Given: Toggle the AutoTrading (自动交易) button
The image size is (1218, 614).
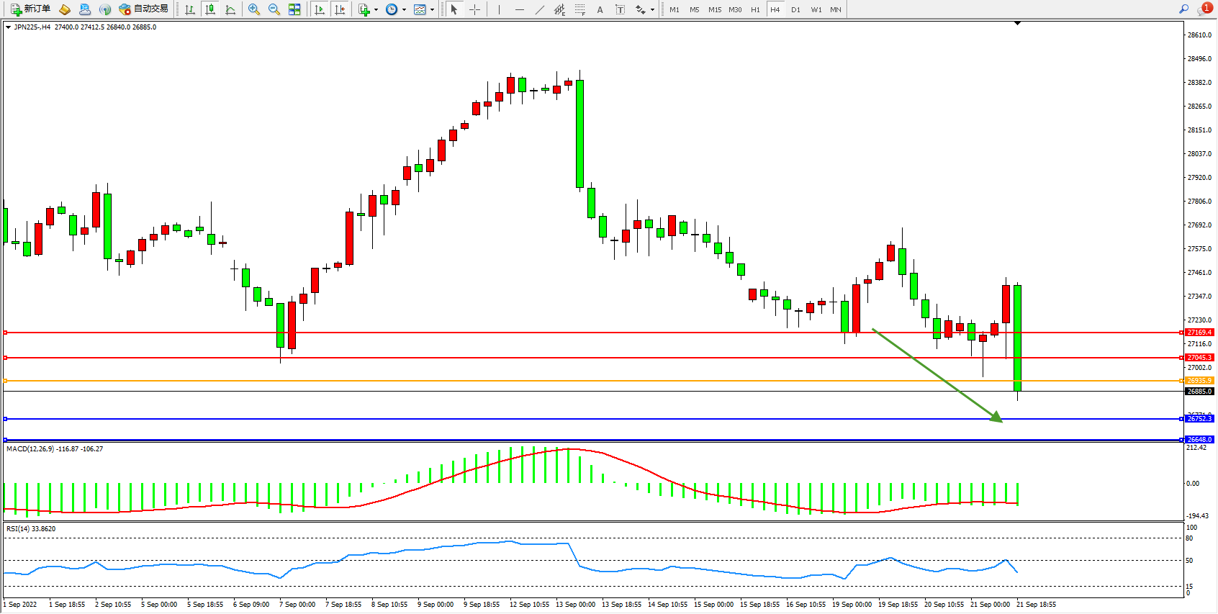Looking at the screenshot, I should coord(143,9).
